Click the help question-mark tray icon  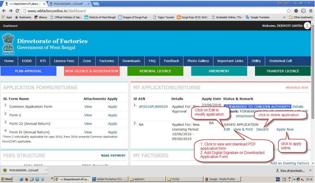[284, 179]
